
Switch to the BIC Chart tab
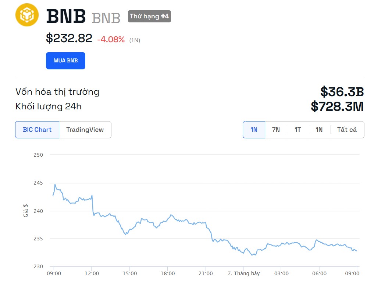[37, 130]
